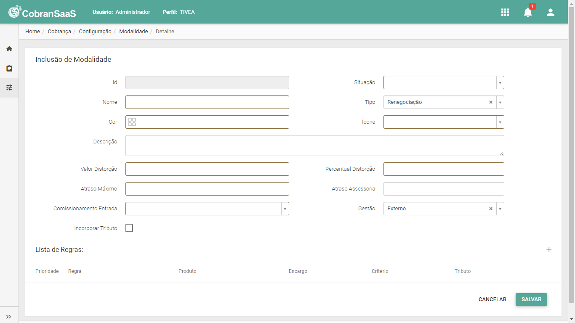Go to Home via sidebar house icon
Image resolution: width=575 pixels, height=323 pixels.
(9, 49)
